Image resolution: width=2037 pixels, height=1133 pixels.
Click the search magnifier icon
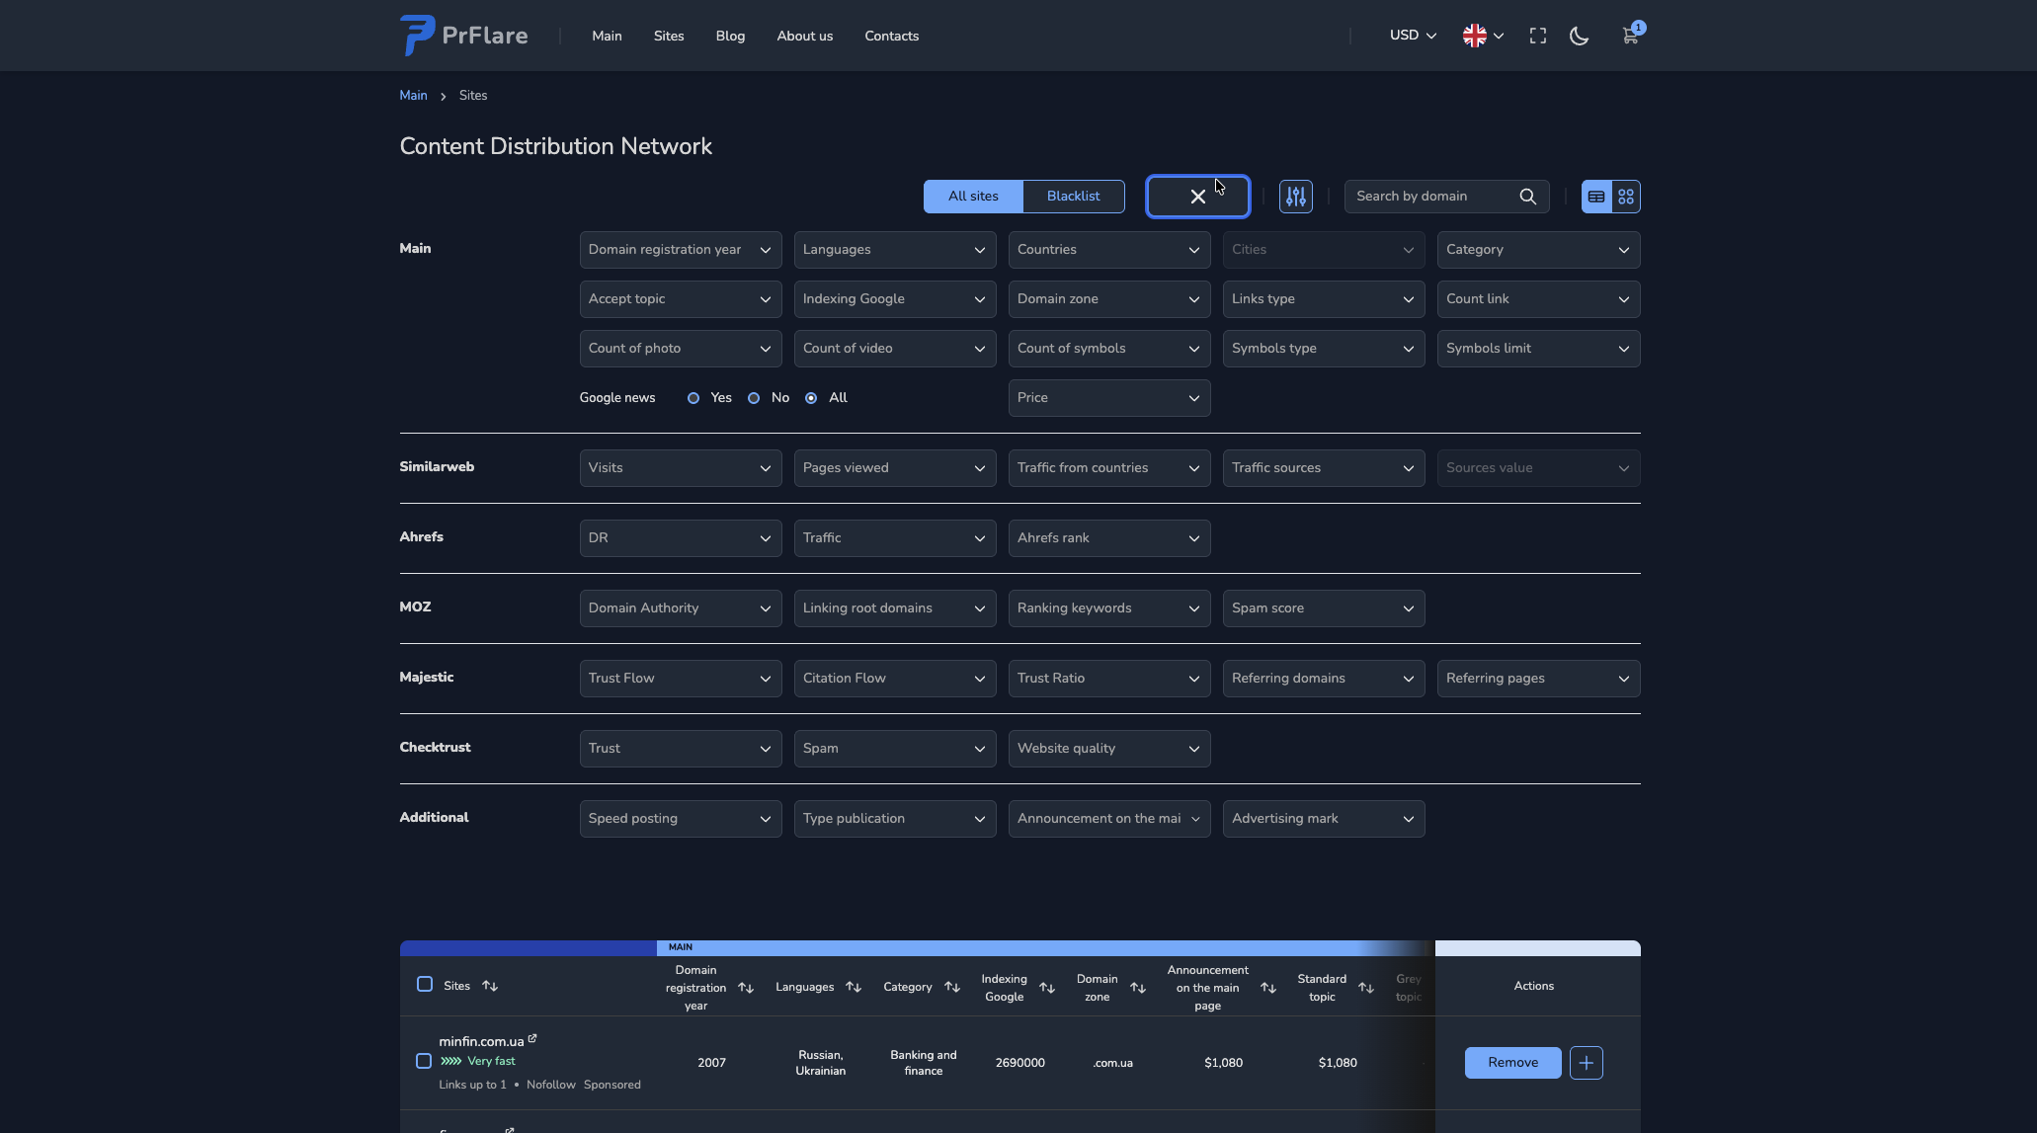[1527, 197]
